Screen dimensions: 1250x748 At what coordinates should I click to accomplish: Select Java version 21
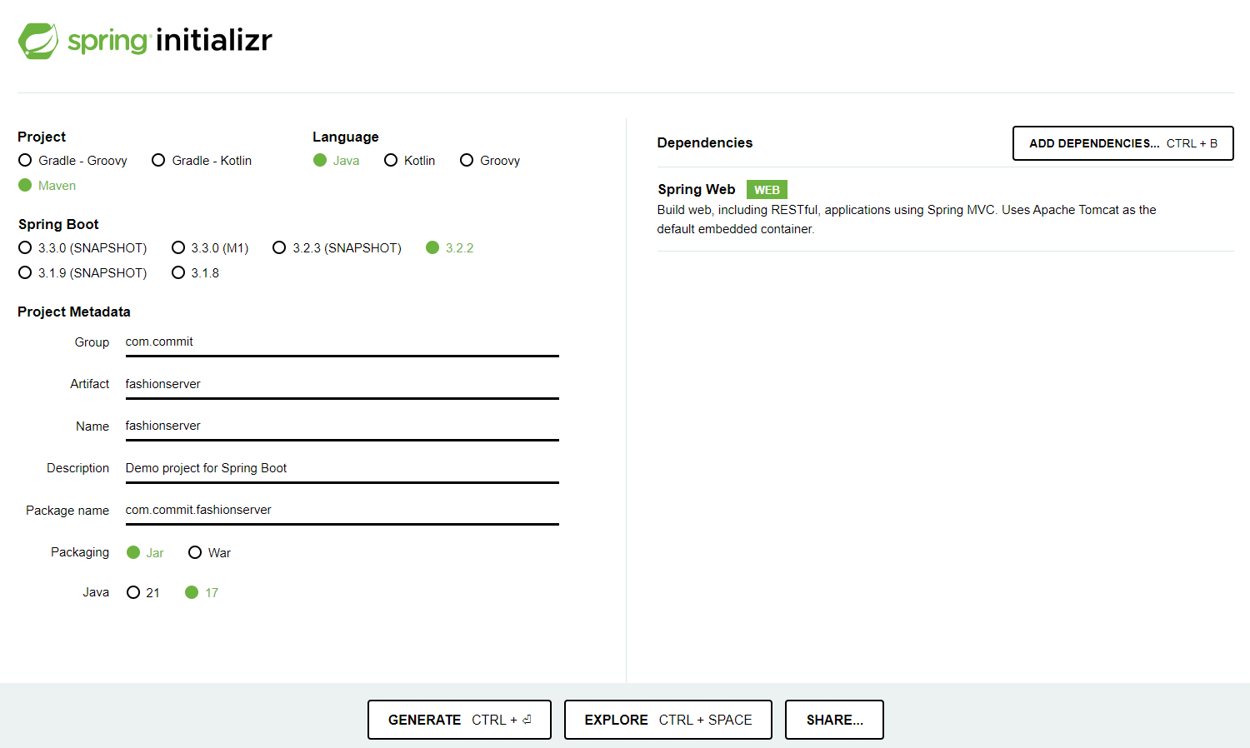[x=143, y=593]
